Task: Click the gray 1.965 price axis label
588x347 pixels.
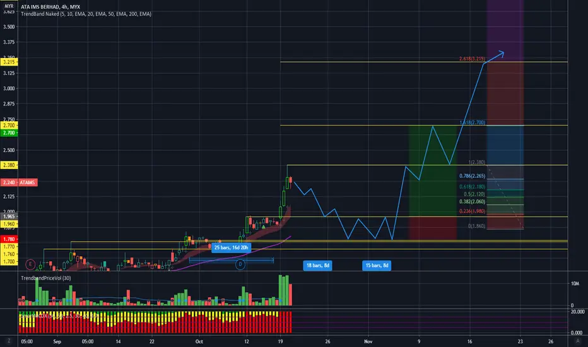Action: point(9,216)
